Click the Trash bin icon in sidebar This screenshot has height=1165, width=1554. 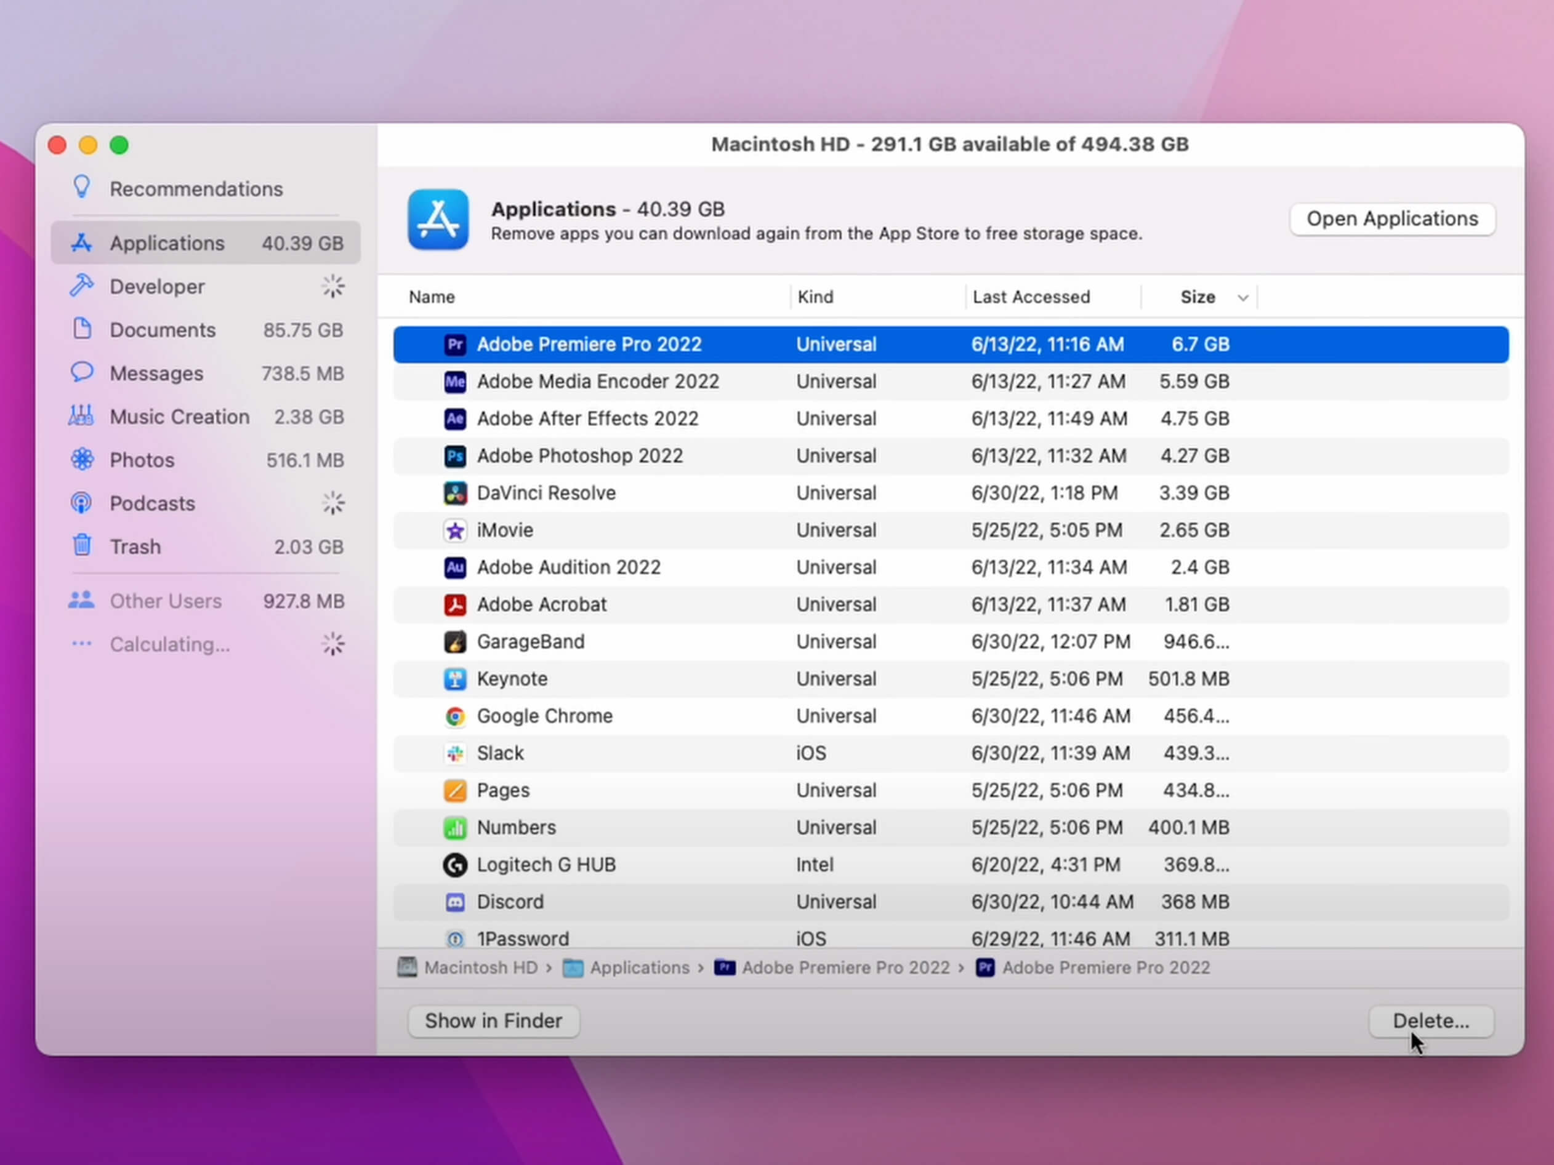pos(83,546)
